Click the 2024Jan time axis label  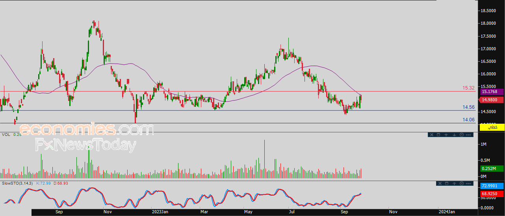(447, 212)
